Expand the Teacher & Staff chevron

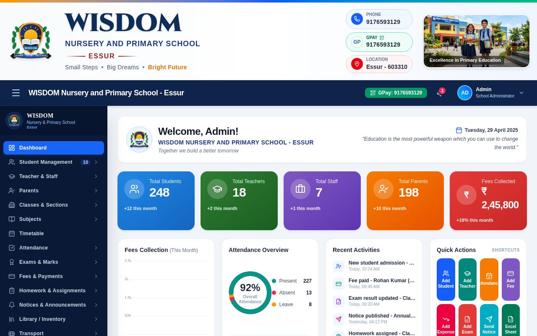click(x=96, y=176)
